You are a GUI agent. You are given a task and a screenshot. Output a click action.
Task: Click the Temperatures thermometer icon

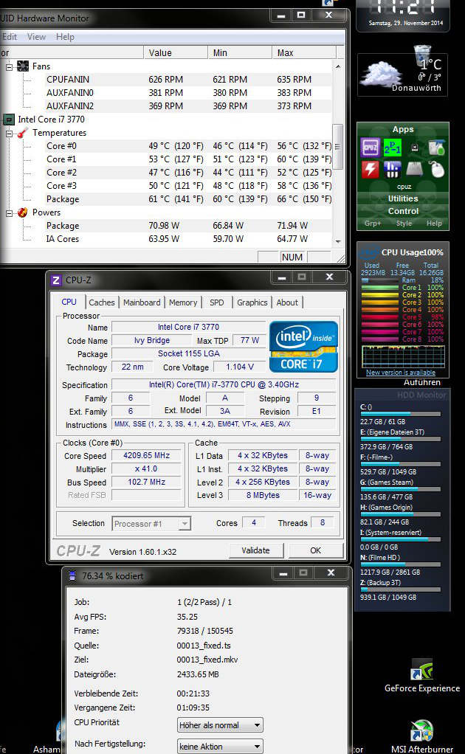click(23, 133)
